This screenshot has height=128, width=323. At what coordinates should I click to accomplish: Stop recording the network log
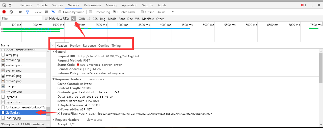[4, 12]
